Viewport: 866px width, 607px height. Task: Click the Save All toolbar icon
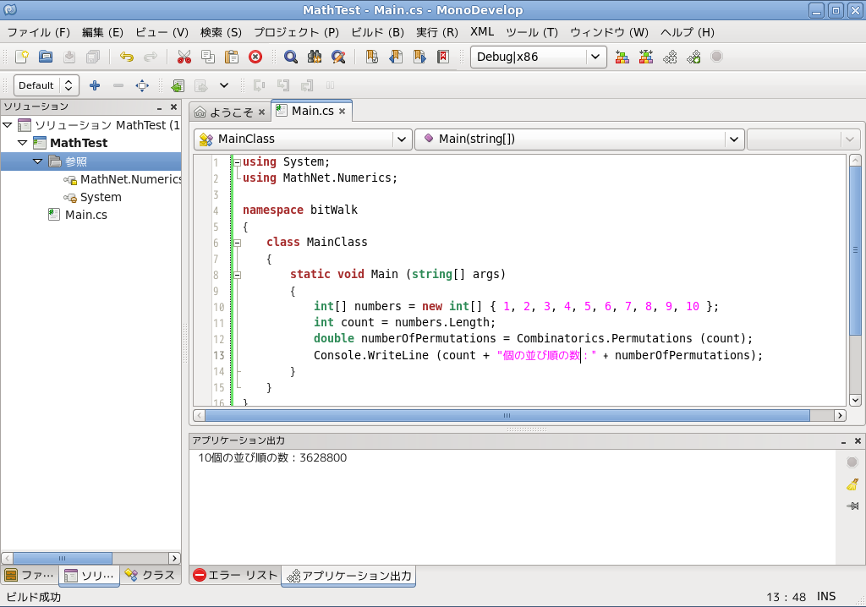(x=93, y=57)
